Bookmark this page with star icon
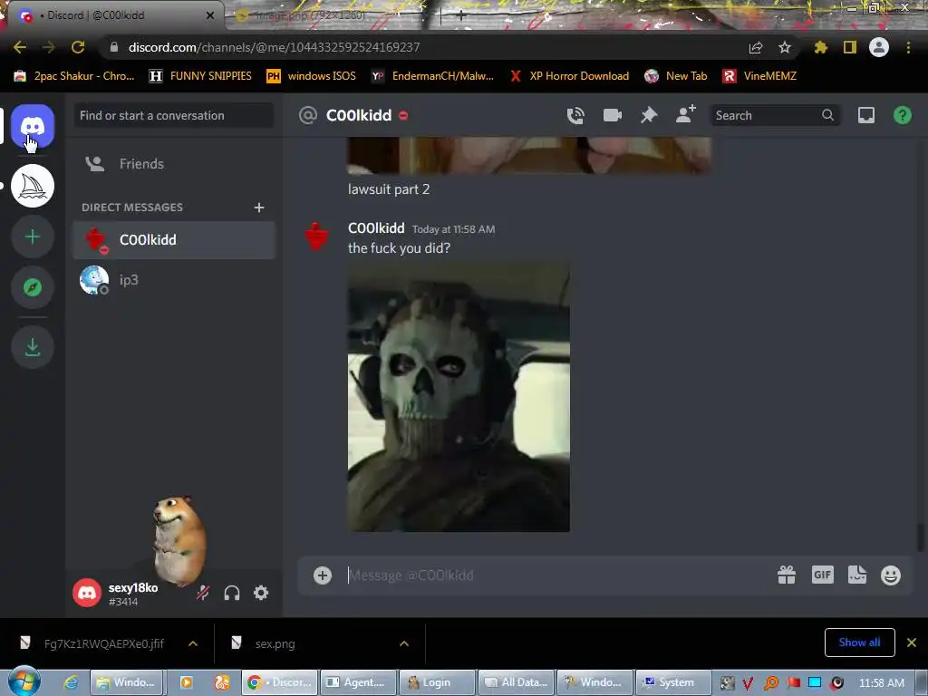 pyautogui.click(x=784, y=47)
